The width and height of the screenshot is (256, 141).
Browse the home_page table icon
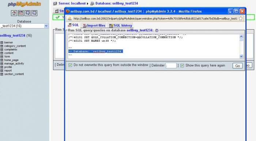pos(2,60)
